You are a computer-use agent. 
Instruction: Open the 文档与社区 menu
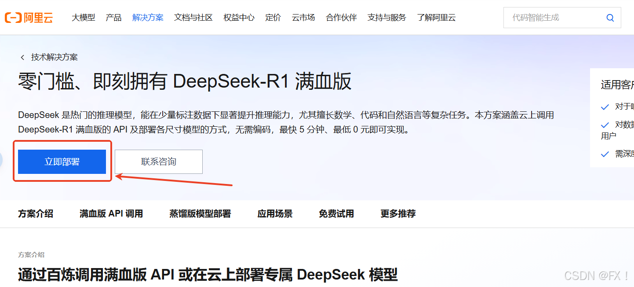tap(193, 18)
